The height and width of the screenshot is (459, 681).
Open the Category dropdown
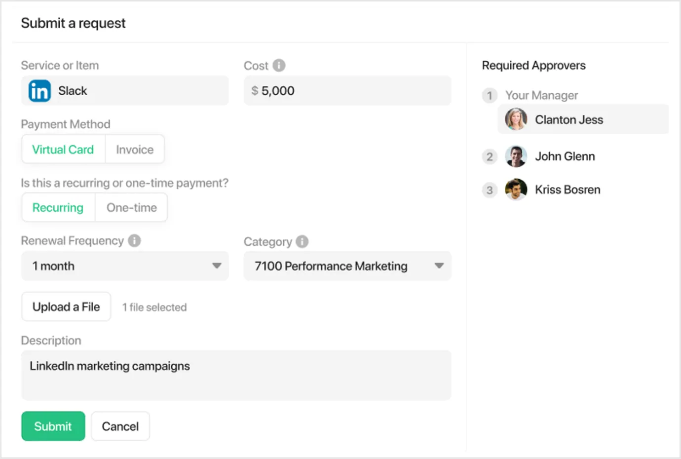[x=347, y=266]
